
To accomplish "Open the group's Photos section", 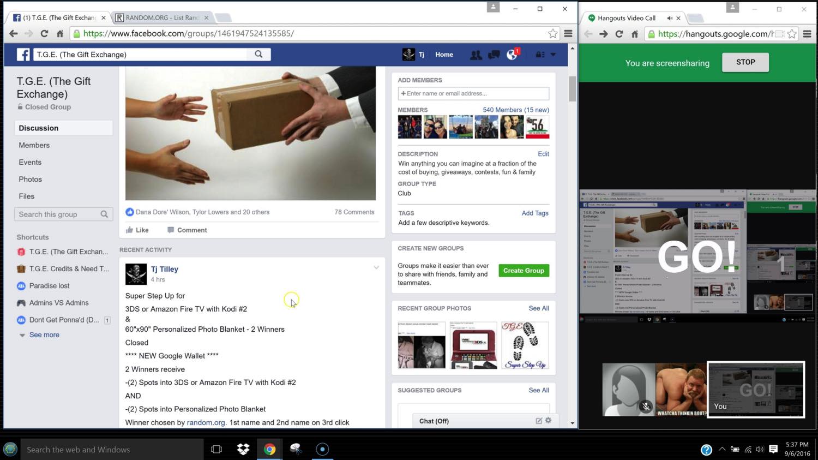I will point(30,179).
